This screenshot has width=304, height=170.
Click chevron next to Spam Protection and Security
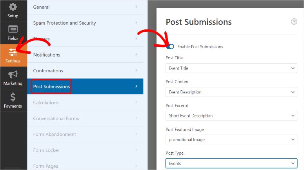point(136,23)
